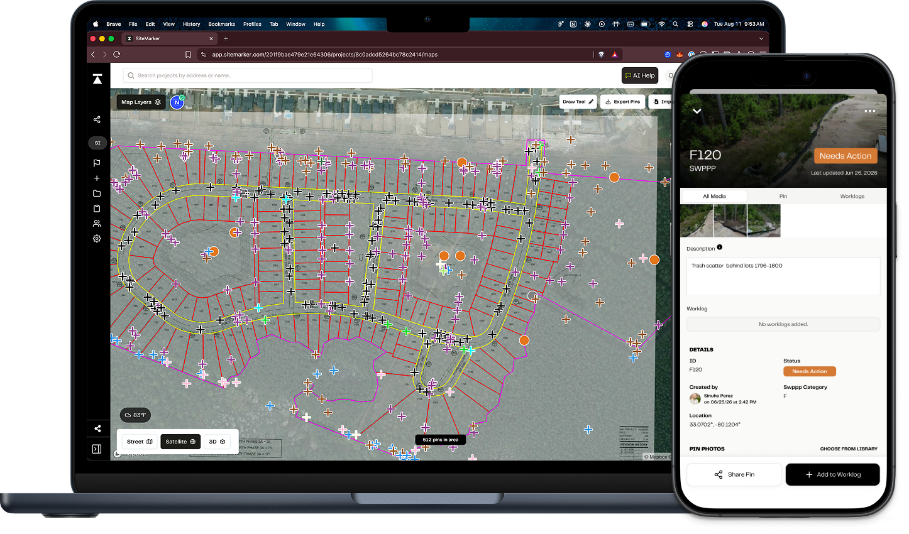Click the upper share icon in the sidebar
Image resolution: width=909 pixels, height=534 pixels.
pos(97,119)
